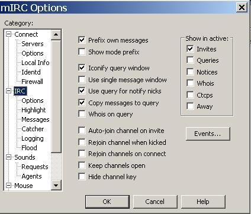The width and height of the screenshot is (251, 214).
Task: Toggle Show mode prefix checkbox
Action: 82,52
